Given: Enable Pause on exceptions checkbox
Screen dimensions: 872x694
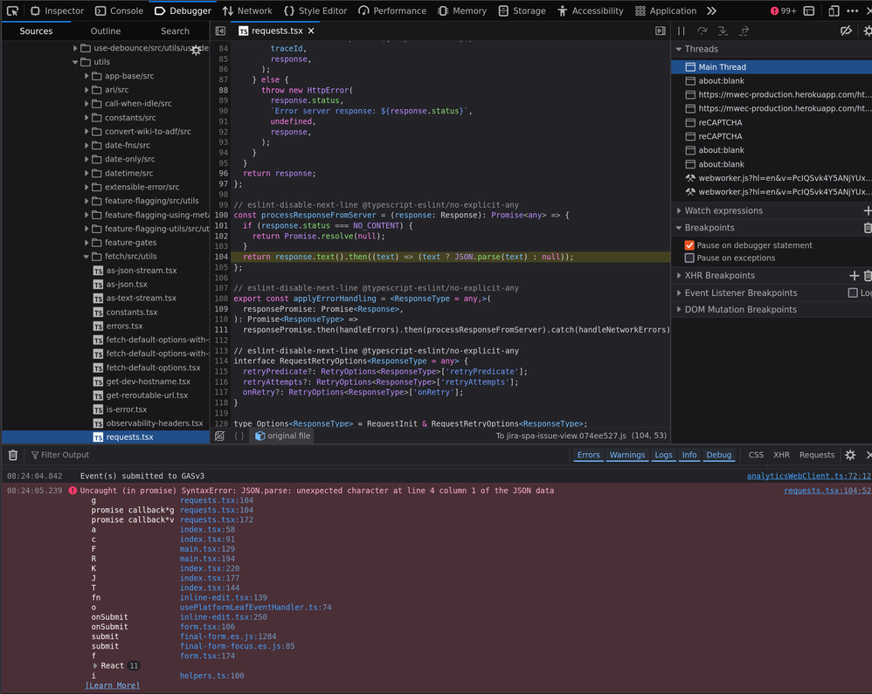Looking at the screenshot, I should 689,258.
